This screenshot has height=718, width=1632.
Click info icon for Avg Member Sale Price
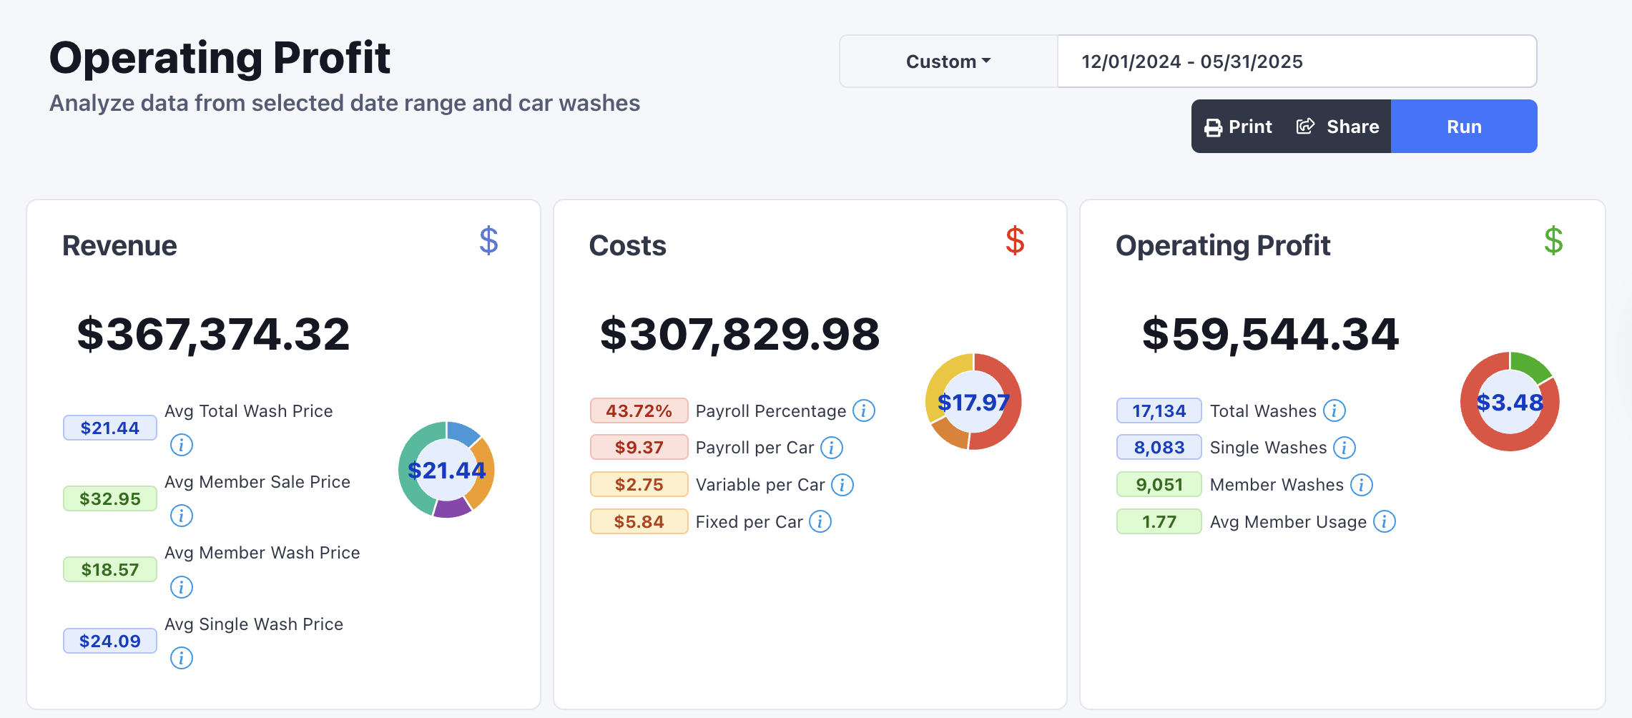pos(182,516)
